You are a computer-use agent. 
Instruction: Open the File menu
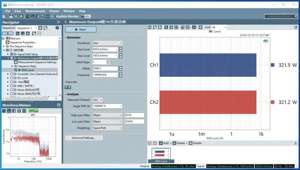[x=7, y=11]
